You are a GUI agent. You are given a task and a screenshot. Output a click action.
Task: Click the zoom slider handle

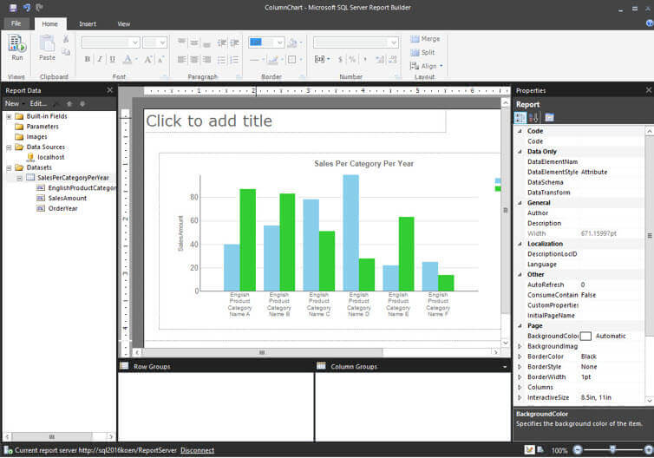(612, 449)
